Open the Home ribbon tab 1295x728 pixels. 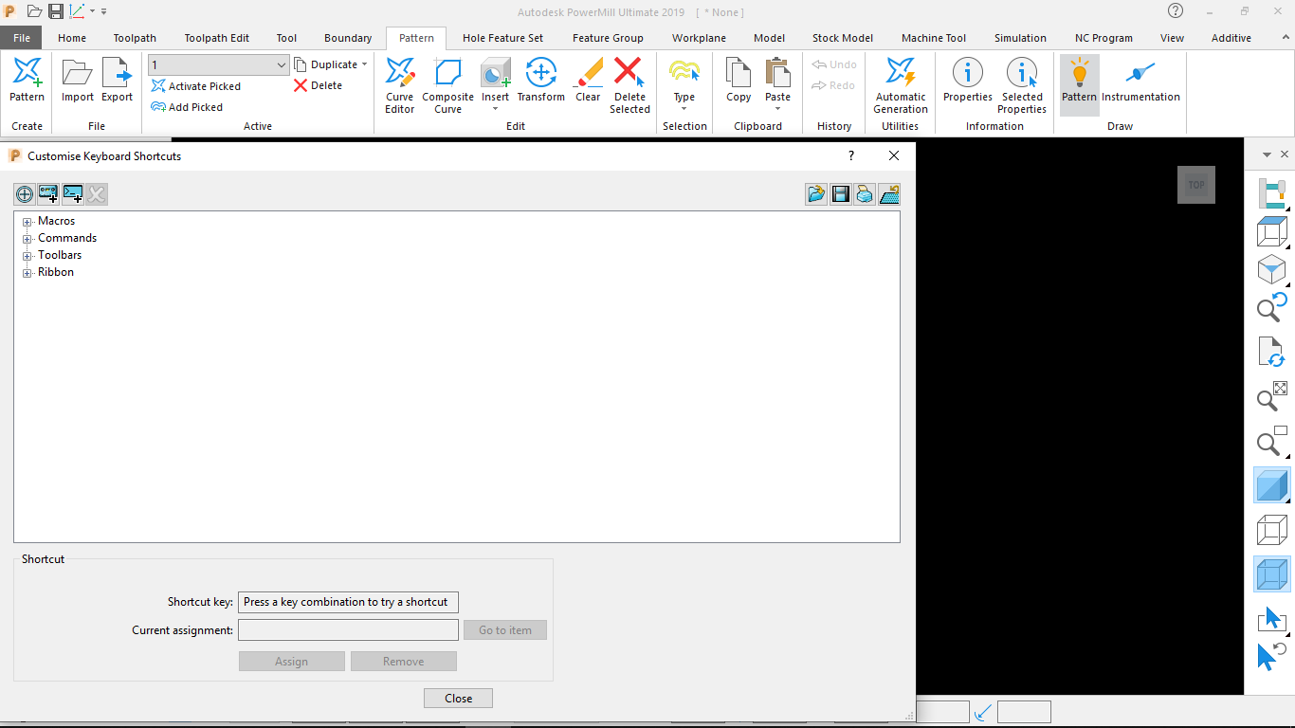[x=72, y=38]
